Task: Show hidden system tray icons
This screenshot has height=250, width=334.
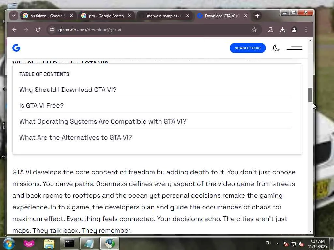Action: 277,244
